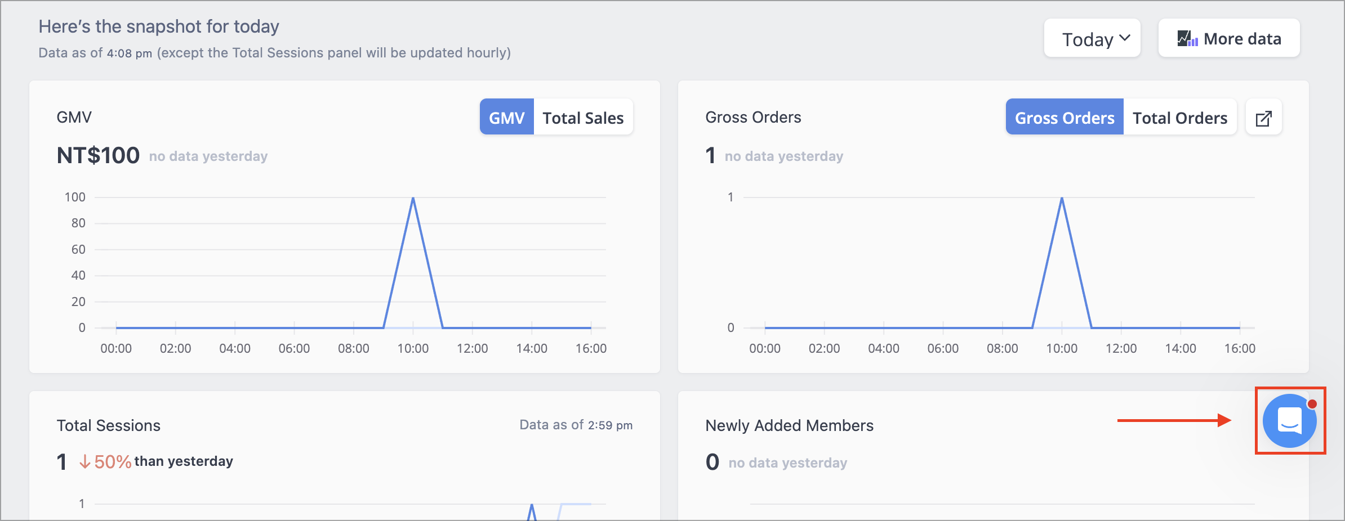Click 'no data yesterday' next to NT$100
This screenshot has width=1345, height=521.
point(208,156)
